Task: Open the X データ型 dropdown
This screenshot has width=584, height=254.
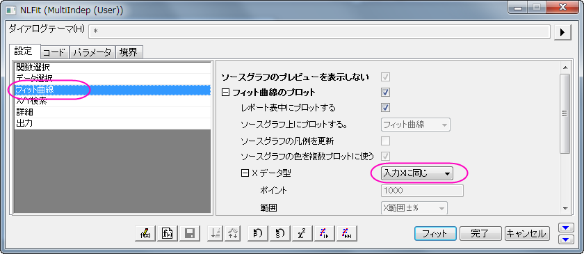Action: pyautogui.click(x=417, y=173)
